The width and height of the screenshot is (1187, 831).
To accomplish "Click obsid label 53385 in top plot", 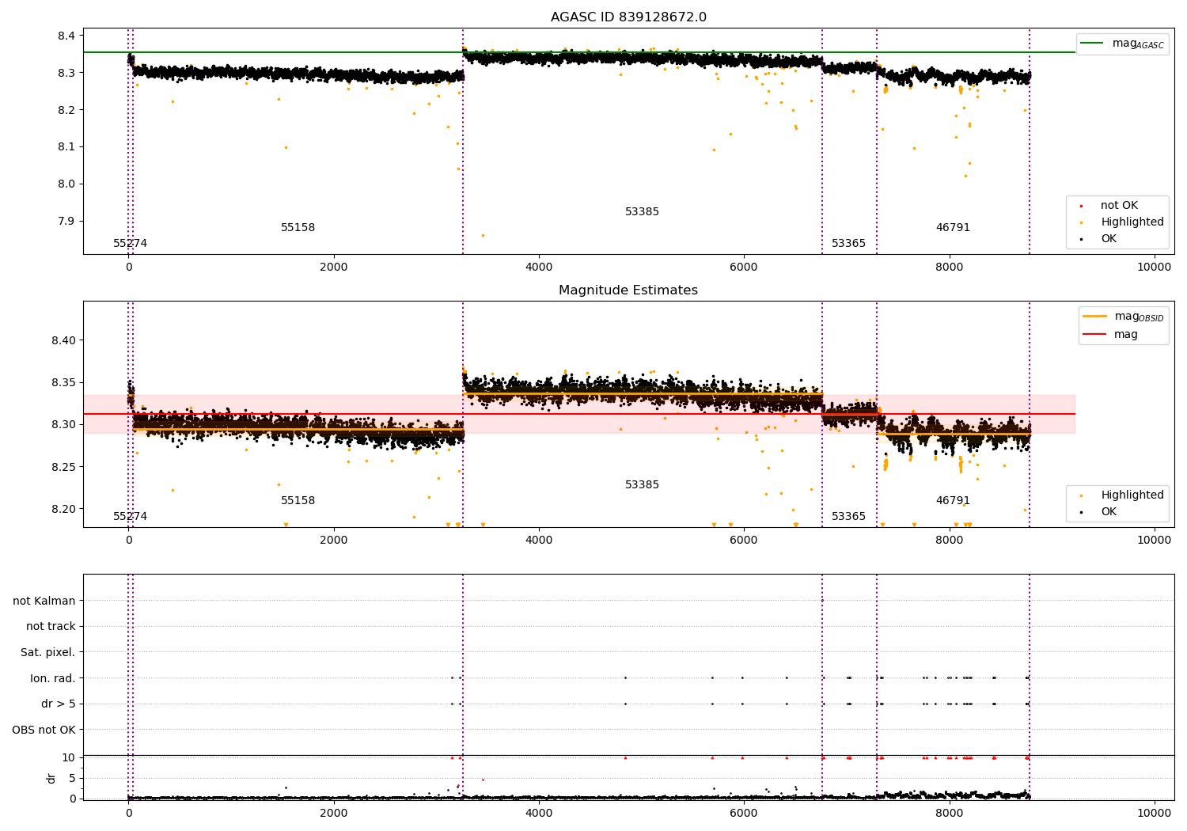I will tap(642, 212).
